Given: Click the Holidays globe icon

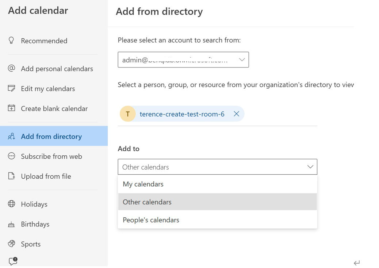Looking at the screenshot, I should [x=11, y=204].
